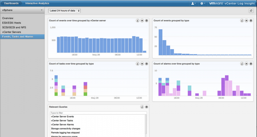
Task: Open gear menu of Relevant Queries widget
Action: [147, 107]
